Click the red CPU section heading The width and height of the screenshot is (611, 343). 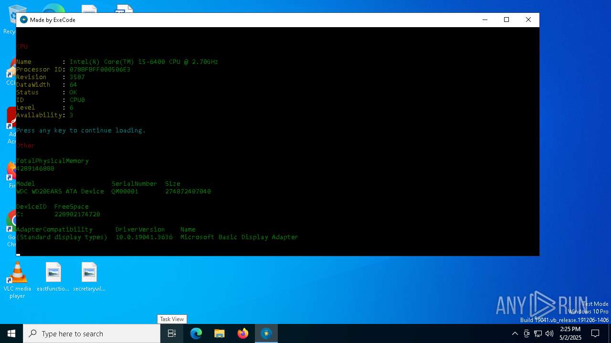pyautogui.click(x=22, y=46)
